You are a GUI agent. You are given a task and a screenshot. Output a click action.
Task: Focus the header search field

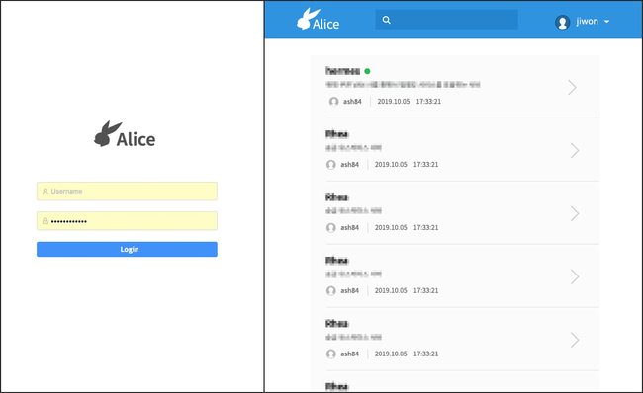tap(446, 20)
